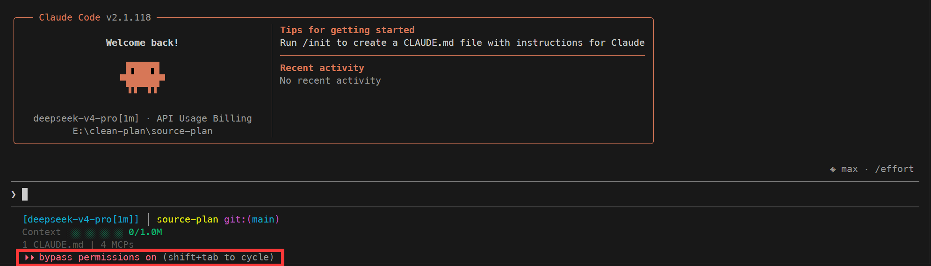931x266 pixels.
Task: Click the Recent activity heading
Action: 322,68
